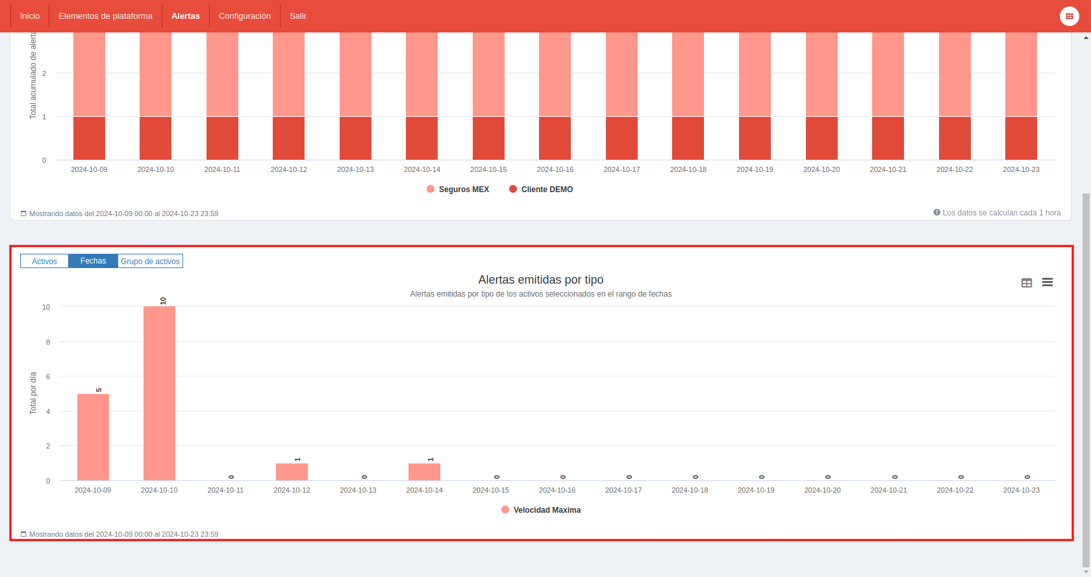
Task: Click Salir to log out
Action: coord(298,16)
